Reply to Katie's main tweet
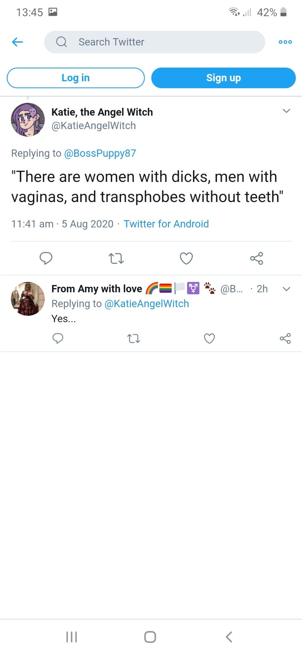The width and height of the screenshot is (302, 654). (x=46, y=258)
